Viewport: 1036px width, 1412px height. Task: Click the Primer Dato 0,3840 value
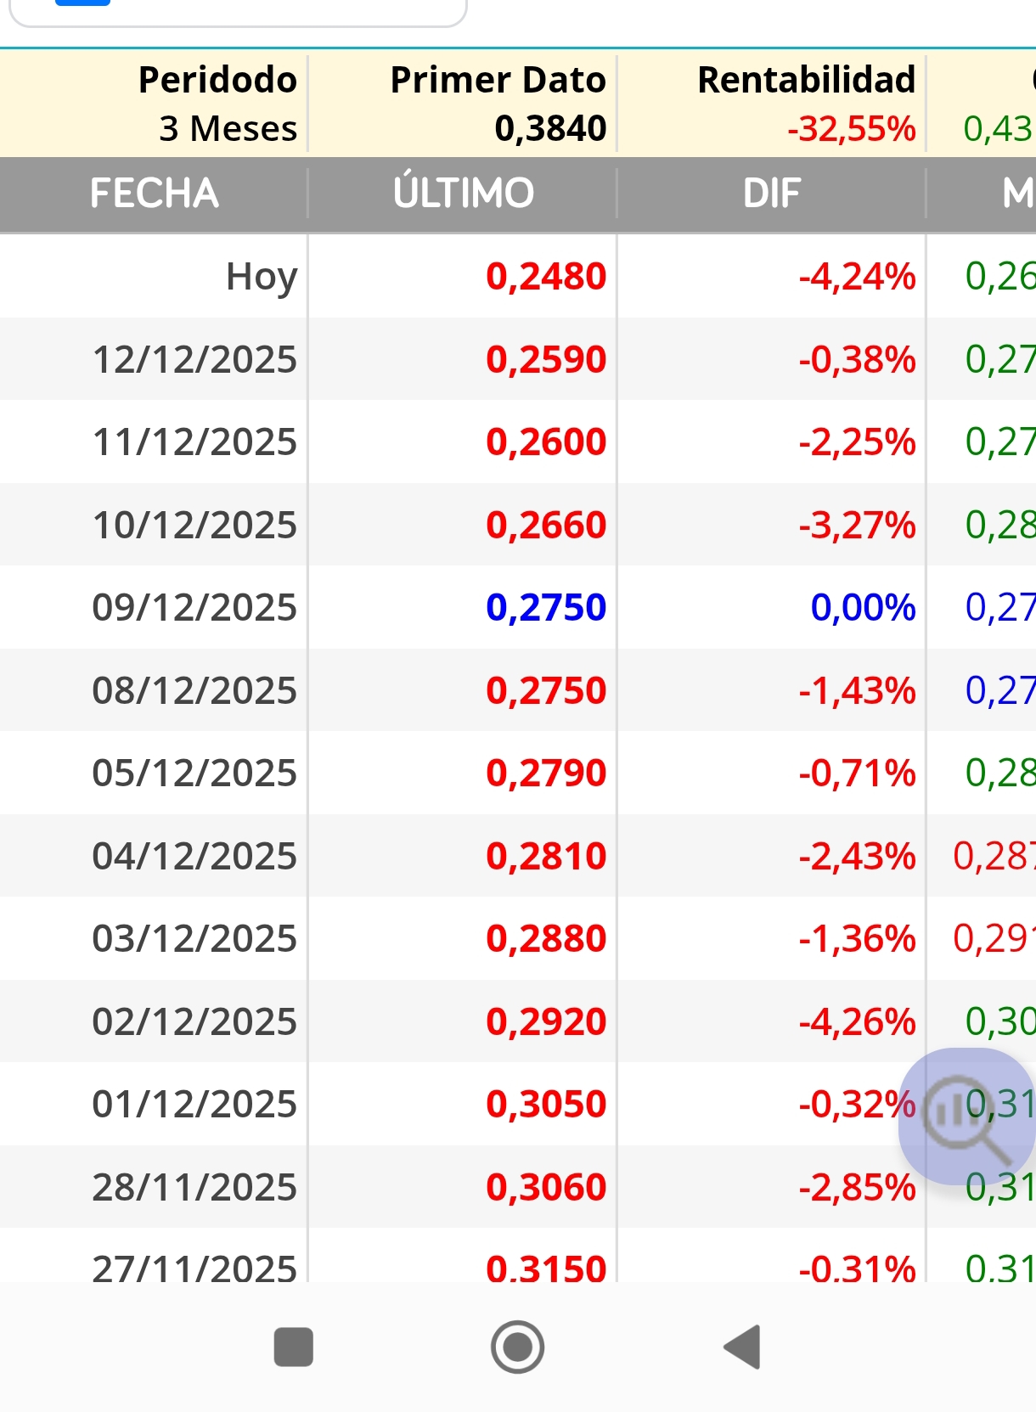(549, 129)
